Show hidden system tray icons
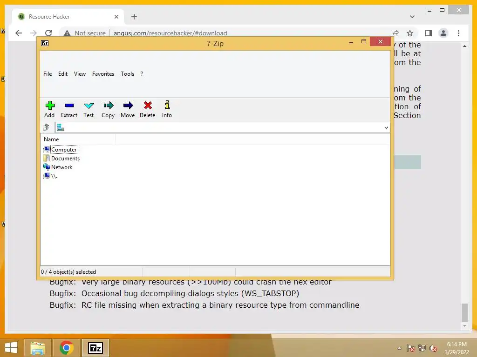Screen dimensions: 477x357 coord(399,348)
